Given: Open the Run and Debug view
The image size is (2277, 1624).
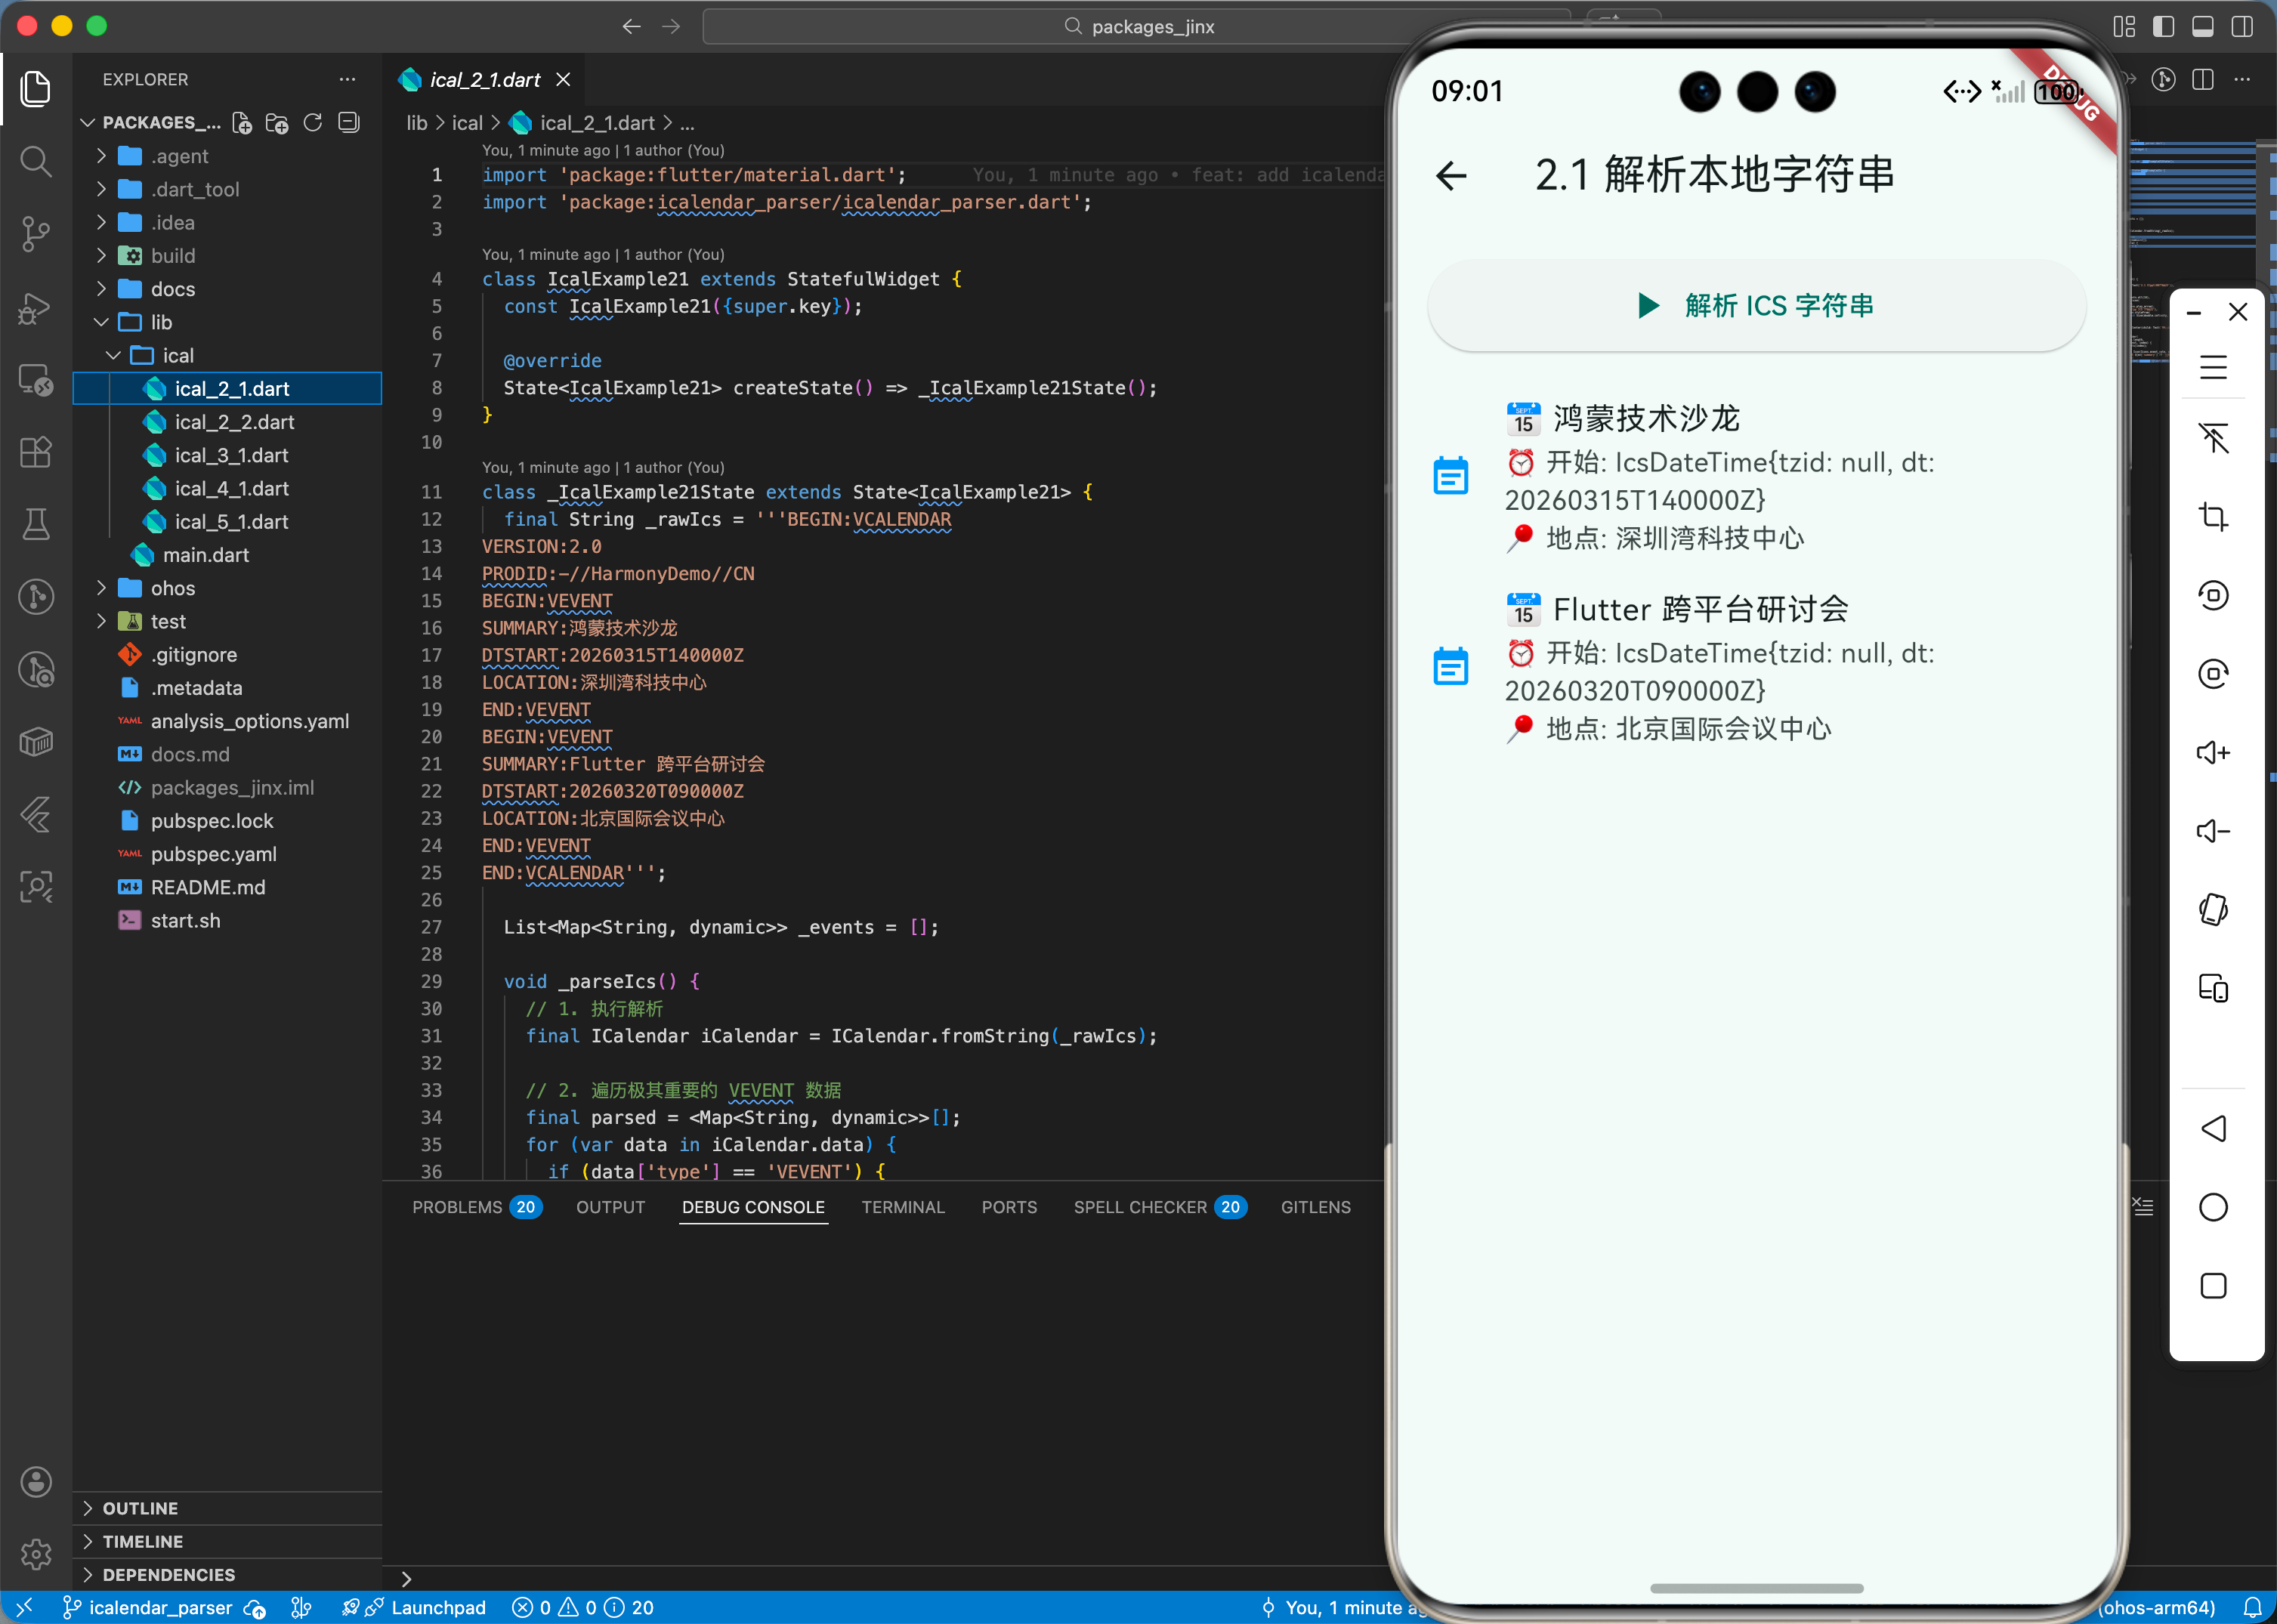Looking at the screenshot, I should tap(36, 308).
